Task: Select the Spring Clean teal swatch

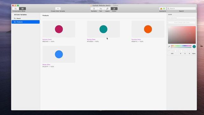Action: 103,29
